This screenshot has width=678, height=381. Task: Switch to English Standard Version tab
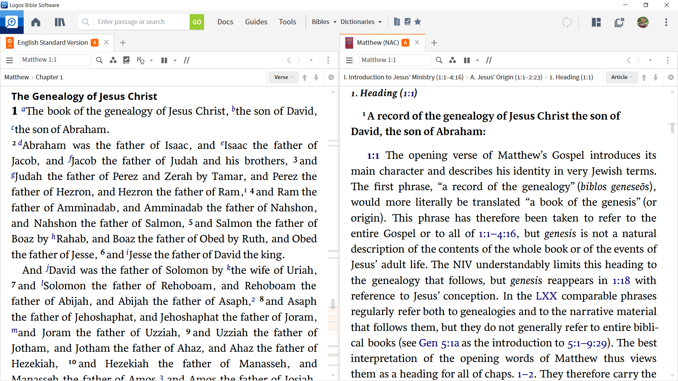52,43
